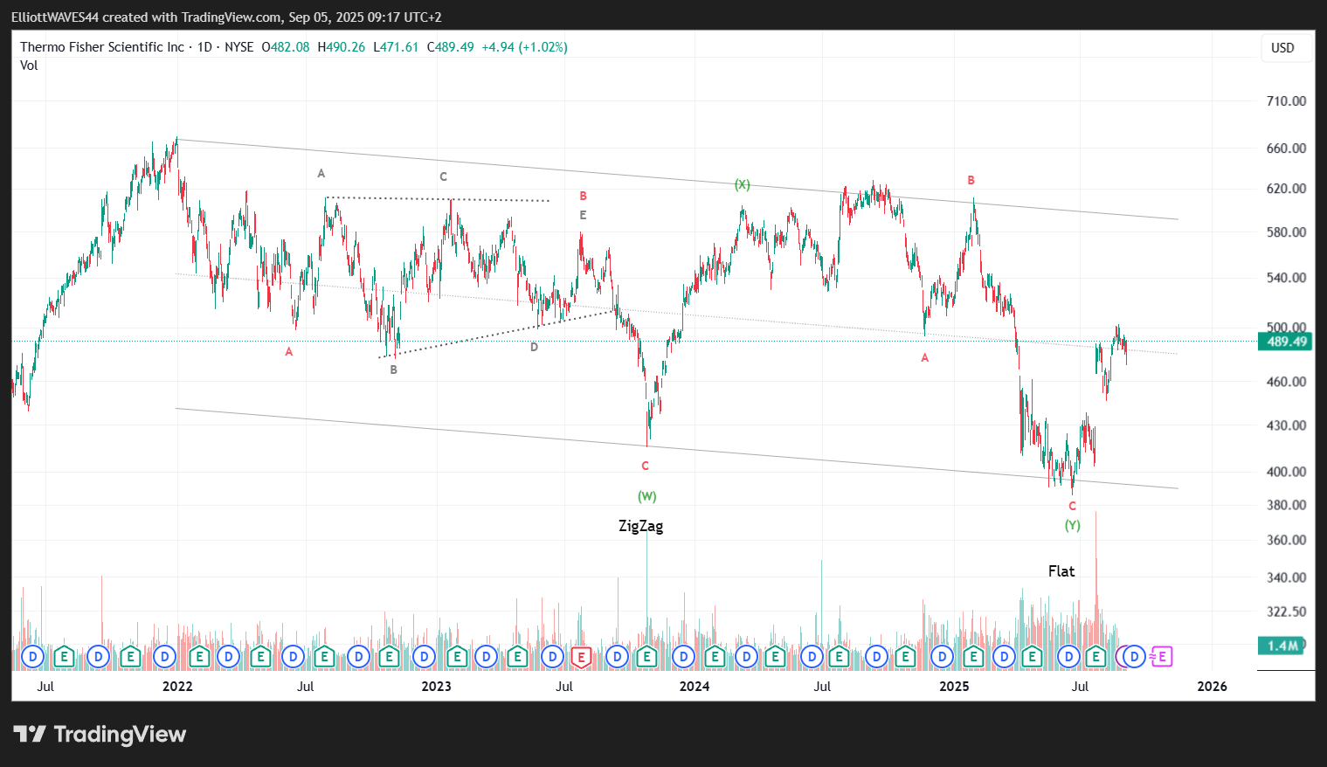The width and height of the screenshot is (1327, 767).
Task: Click the 1D interval label in the header
Action: pyautogui.click(x=204, y=47)
